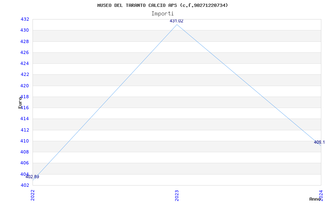Click the 402 y-axis tick label
The image size is (325, 203).
25,186
